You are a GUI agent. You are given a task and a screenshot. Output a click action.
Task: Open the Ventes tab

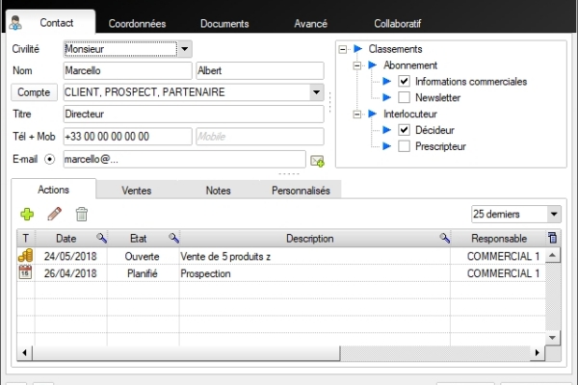(137, 191)
